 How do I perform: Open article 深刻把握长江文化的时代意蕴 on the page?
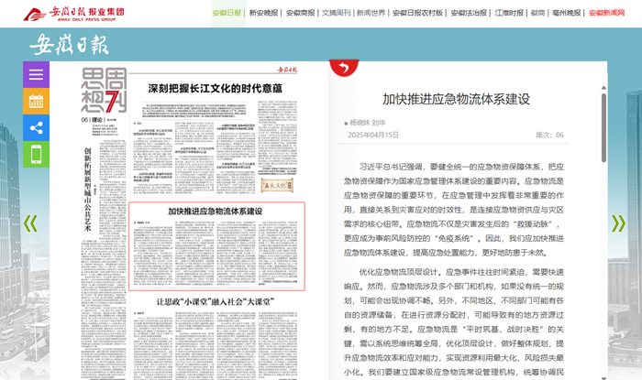click(215, 89)
